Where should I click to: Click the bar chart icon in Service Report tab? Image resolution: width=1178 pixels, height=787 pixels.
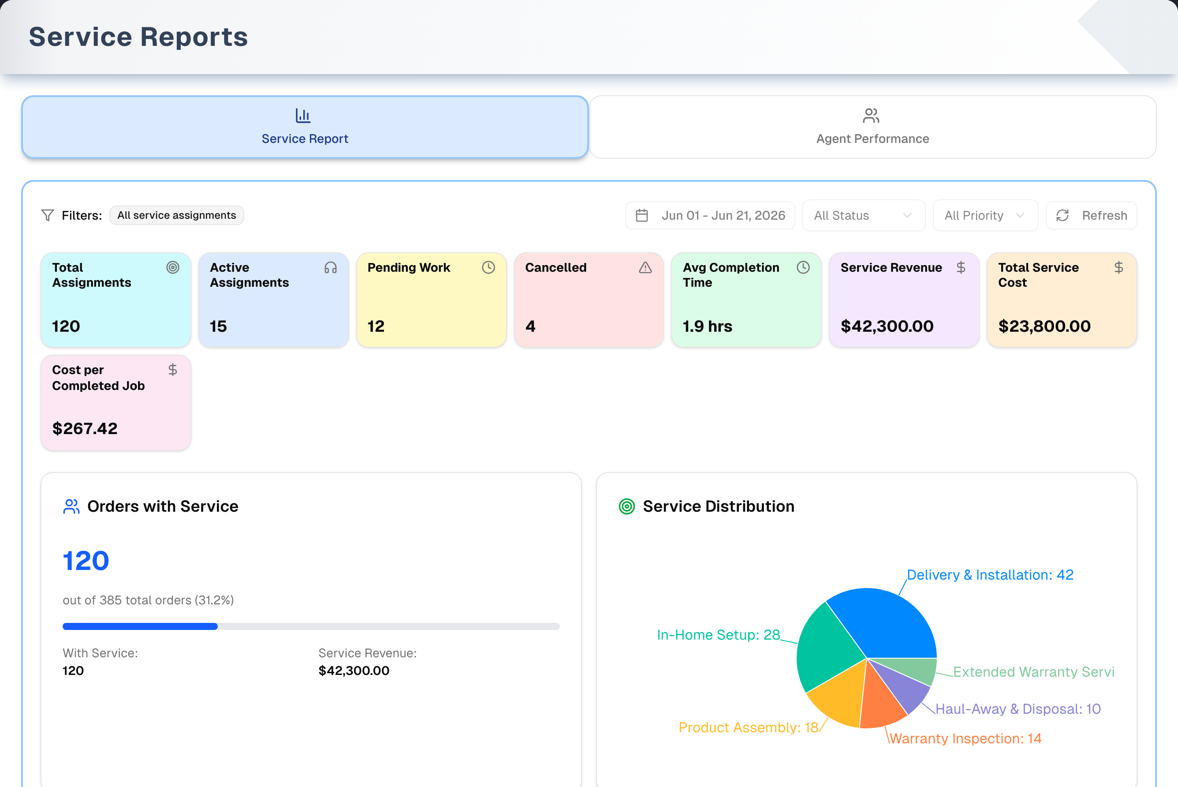point(303,116)
